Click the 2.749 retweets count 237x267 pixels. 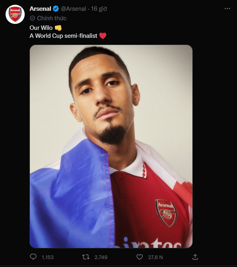[x=101, y=257]
